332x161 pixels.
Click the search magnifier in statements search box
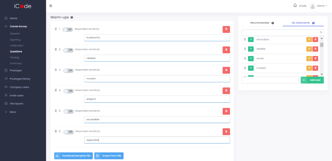point(321,32)
